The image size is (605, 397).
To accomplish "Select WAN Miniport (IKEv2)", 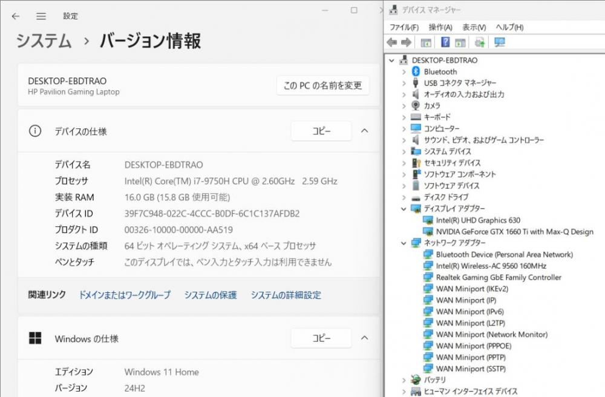I will click(472, 289).
